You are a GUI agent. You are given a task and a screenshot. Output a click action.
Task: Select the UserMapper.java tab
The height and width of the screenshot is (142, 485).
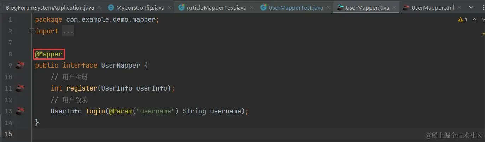367,7
